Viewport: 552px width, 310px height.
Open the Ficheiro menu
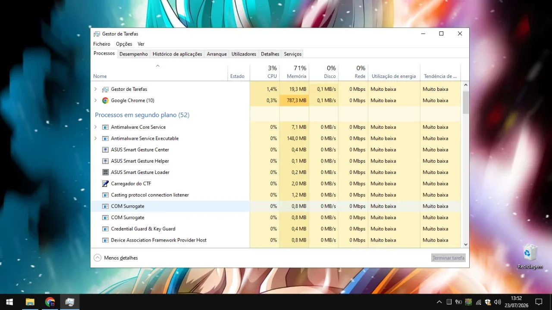pos(102,44)
